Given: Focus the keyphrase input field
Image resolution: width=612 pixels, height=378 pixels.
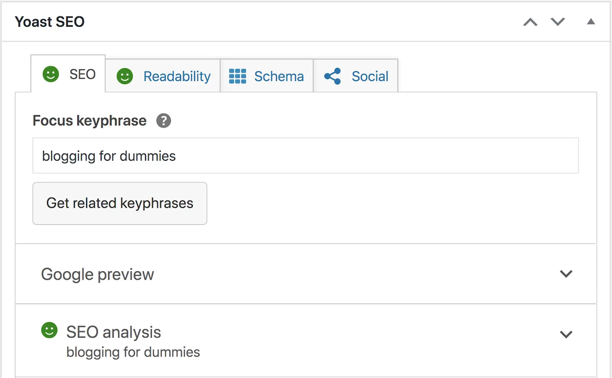Looking at the screenshot, I should point(306,156).
